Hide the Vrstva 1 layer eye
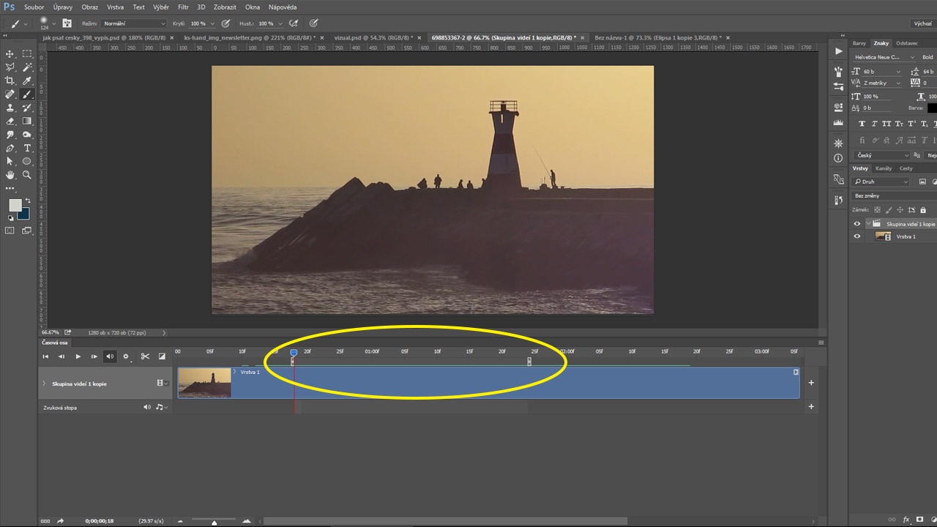 tap(857, 236)
